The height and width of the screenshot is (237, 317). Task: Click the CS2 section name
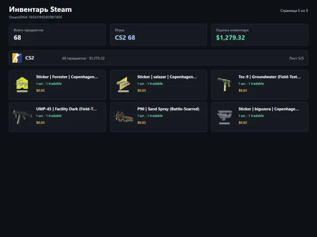pyautogui.click(x=30, y=58)
